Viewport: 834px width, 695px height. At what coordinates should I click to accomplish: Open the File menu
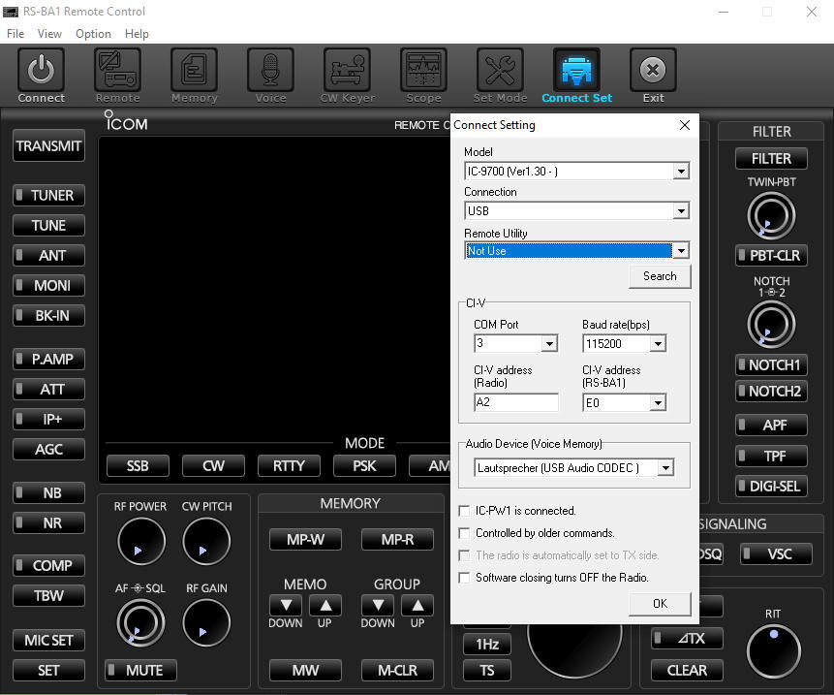pos(15,34)
